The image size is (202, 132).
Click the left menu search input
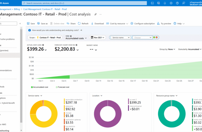click(9, 23)
